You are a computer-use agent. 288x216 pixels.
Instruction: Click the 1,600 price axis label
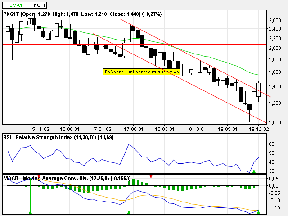click(275, 72)
